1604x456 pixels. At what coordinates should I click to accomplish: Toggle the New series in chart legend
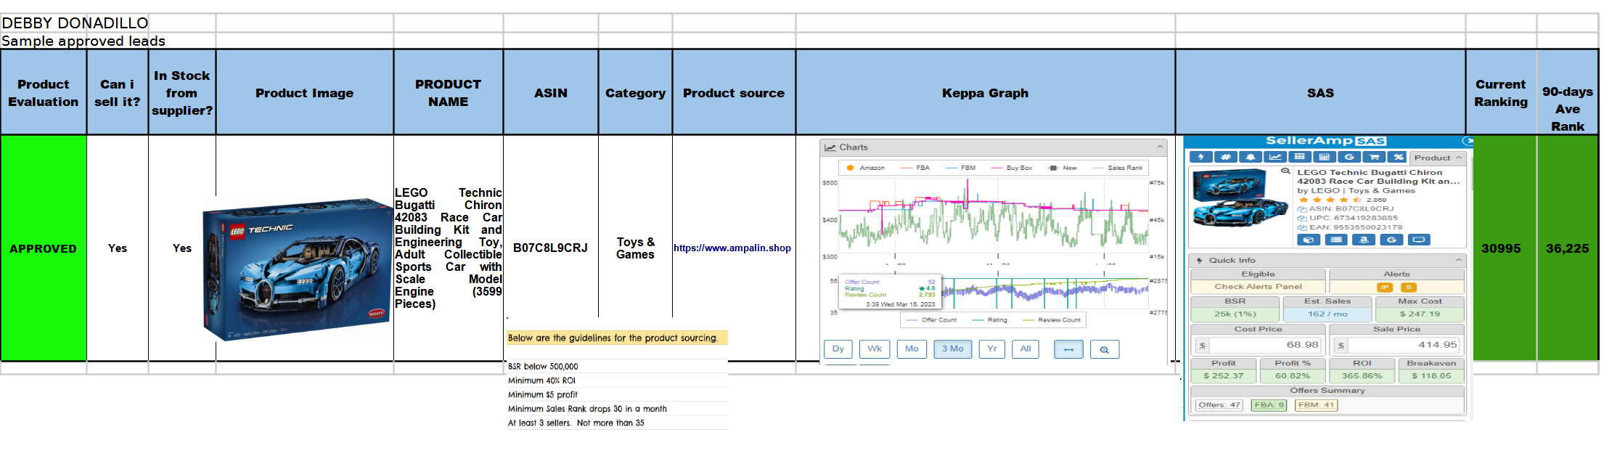click(1063, 168)
